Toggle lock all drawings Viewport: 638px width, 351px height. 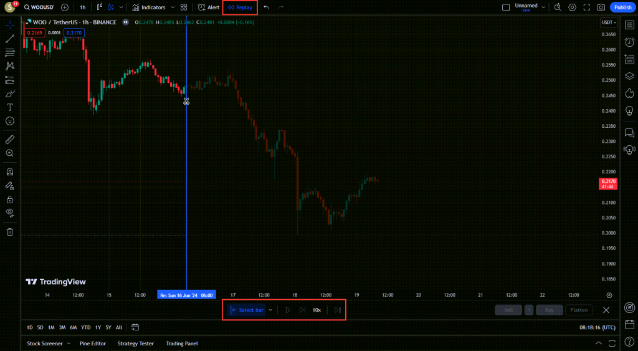pos(10,200)
